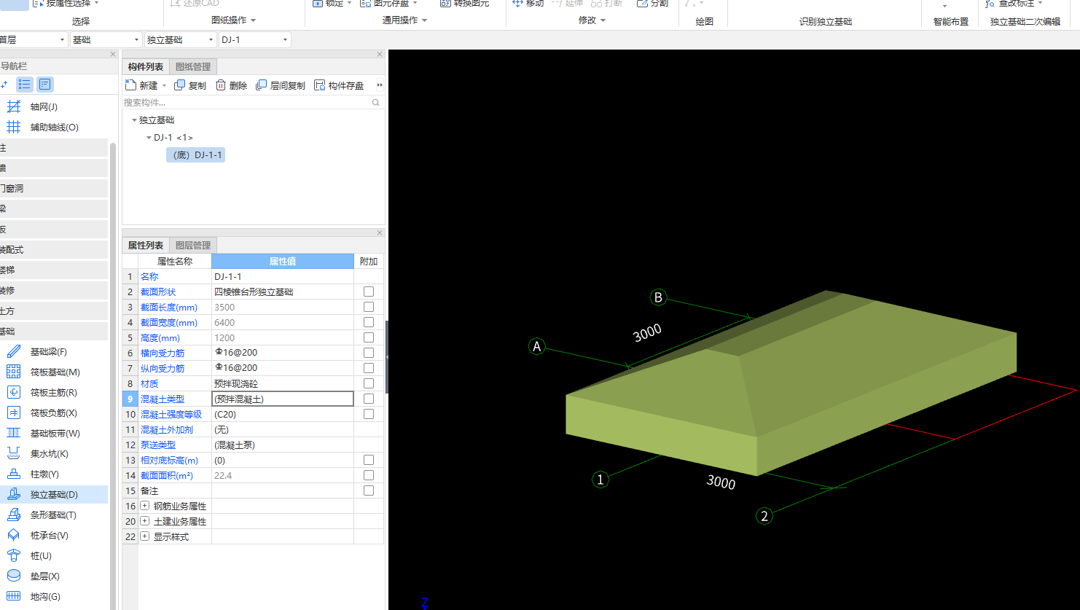Viewport: 1080px width, 610px height.
Task: Switch to the 图层管理 tab
Action: tap(193, 246)
